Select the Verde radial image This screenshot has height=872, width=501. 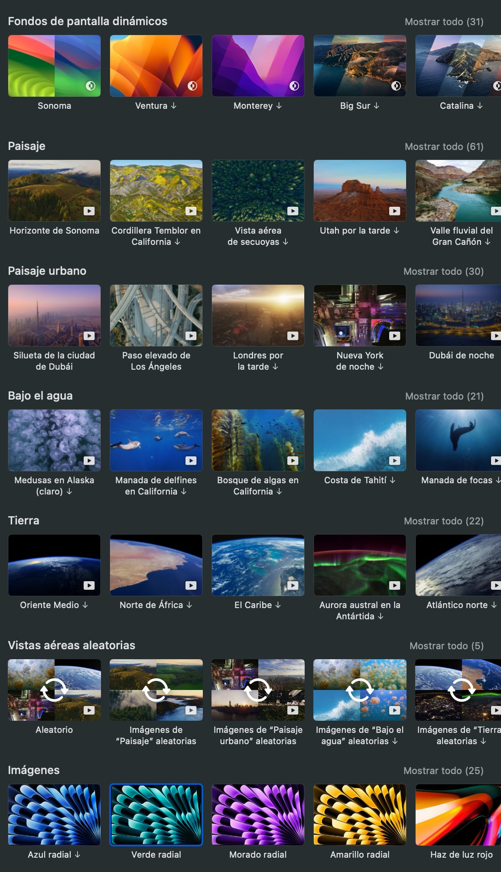(x=156, y=815)
